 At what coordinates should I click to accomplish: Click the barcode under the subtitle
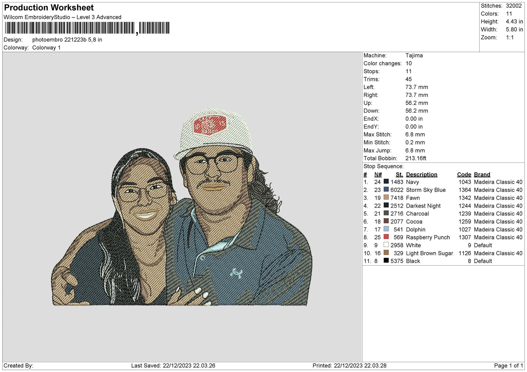pos(87,28)
